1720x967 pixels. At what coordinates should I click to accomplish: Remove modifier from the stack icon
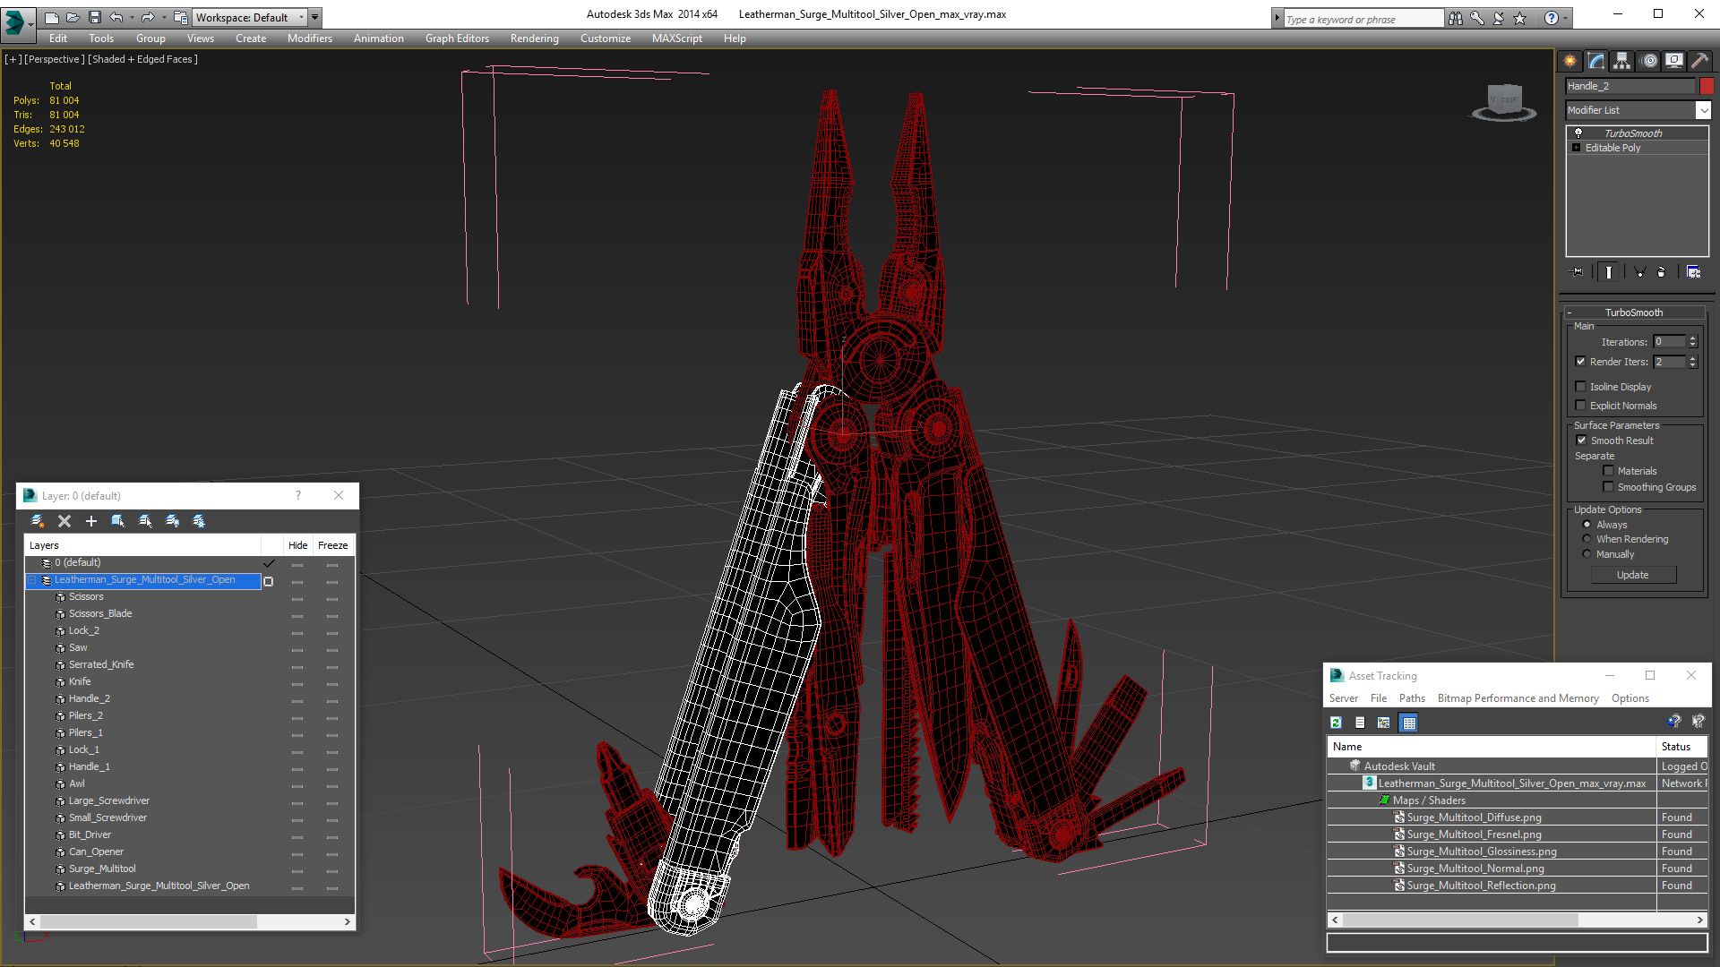1662,272
